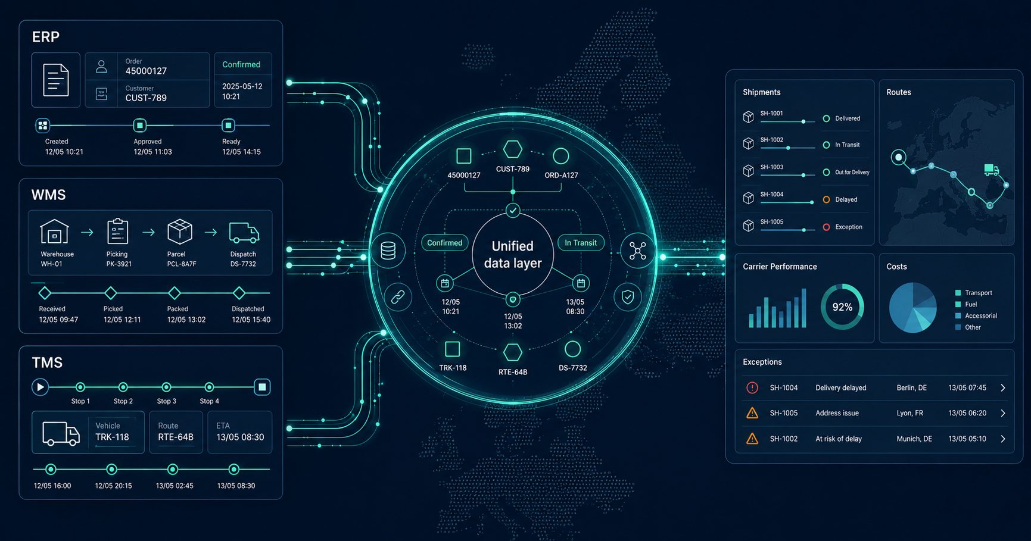
Task: Click the 92% carrier performance gauge
Action: click(842, 307)
